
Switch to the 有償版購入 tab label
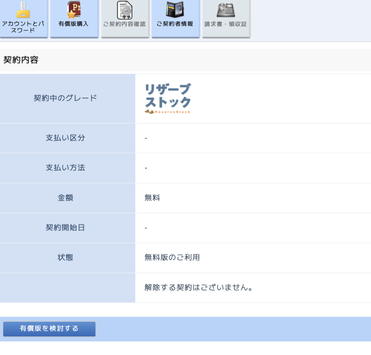pos(73,24)
